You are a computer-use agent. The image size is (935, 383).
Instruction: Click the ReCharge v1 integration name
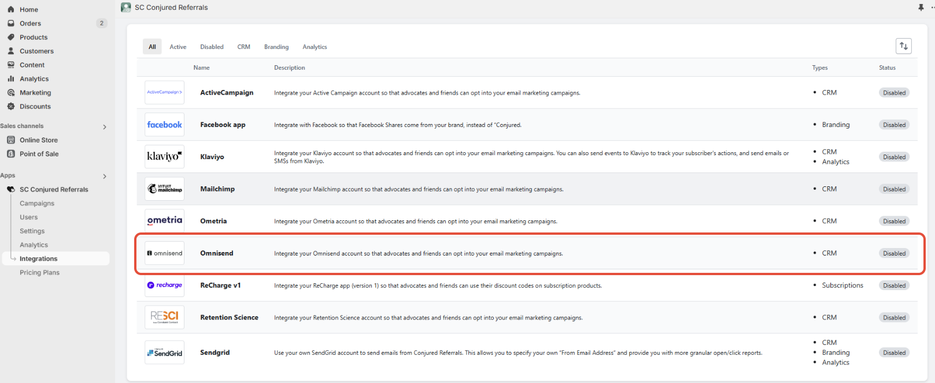coord(220,286)
